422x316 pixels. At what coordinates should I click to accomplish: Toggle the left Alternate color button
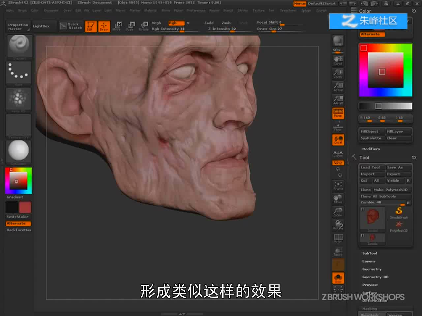(18, 224)
